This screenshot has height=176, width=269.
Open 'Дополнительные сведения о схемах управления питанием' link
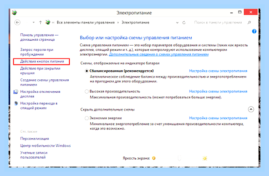[159, 54]
